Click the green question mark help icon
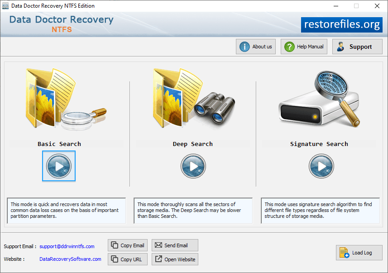The image size is (388, 273). pyautogui.click(x=289, y=47)
